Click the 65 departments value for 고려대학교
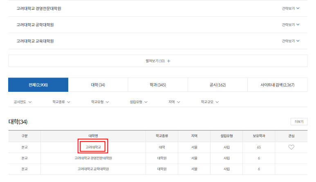The width and height of the screenshot is (316, 182). [259, 147]
